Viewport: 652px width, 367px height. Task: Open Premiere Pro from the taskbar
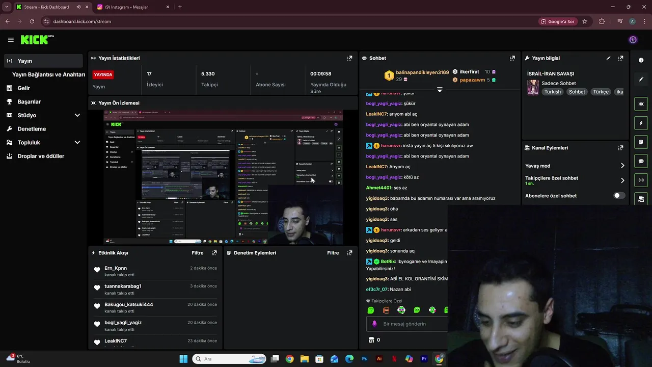coord(424,359)
